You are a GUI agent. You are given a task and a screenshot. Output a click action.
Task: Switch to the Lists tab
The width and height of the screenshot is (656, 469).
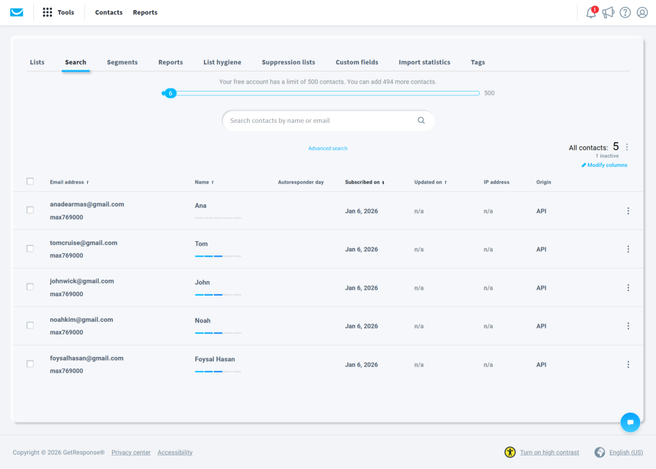pos(37,62)
